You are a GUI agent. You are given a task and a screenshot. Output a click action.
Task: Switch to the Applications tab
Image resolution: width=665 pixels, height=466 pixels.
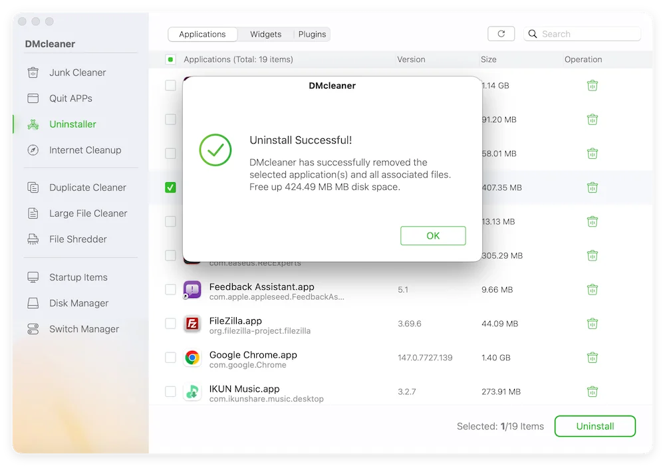202,35
